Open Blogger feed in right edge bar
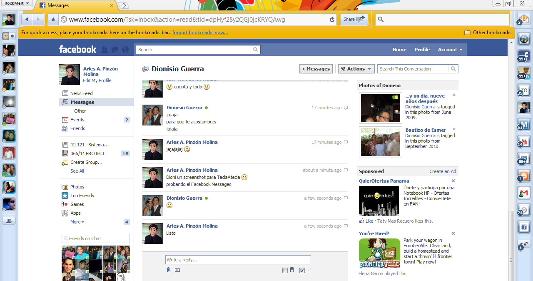 (x=524, y=176)
